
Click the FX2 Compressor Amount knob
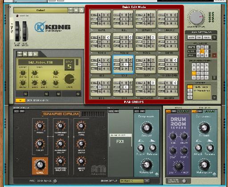(147, 127)
